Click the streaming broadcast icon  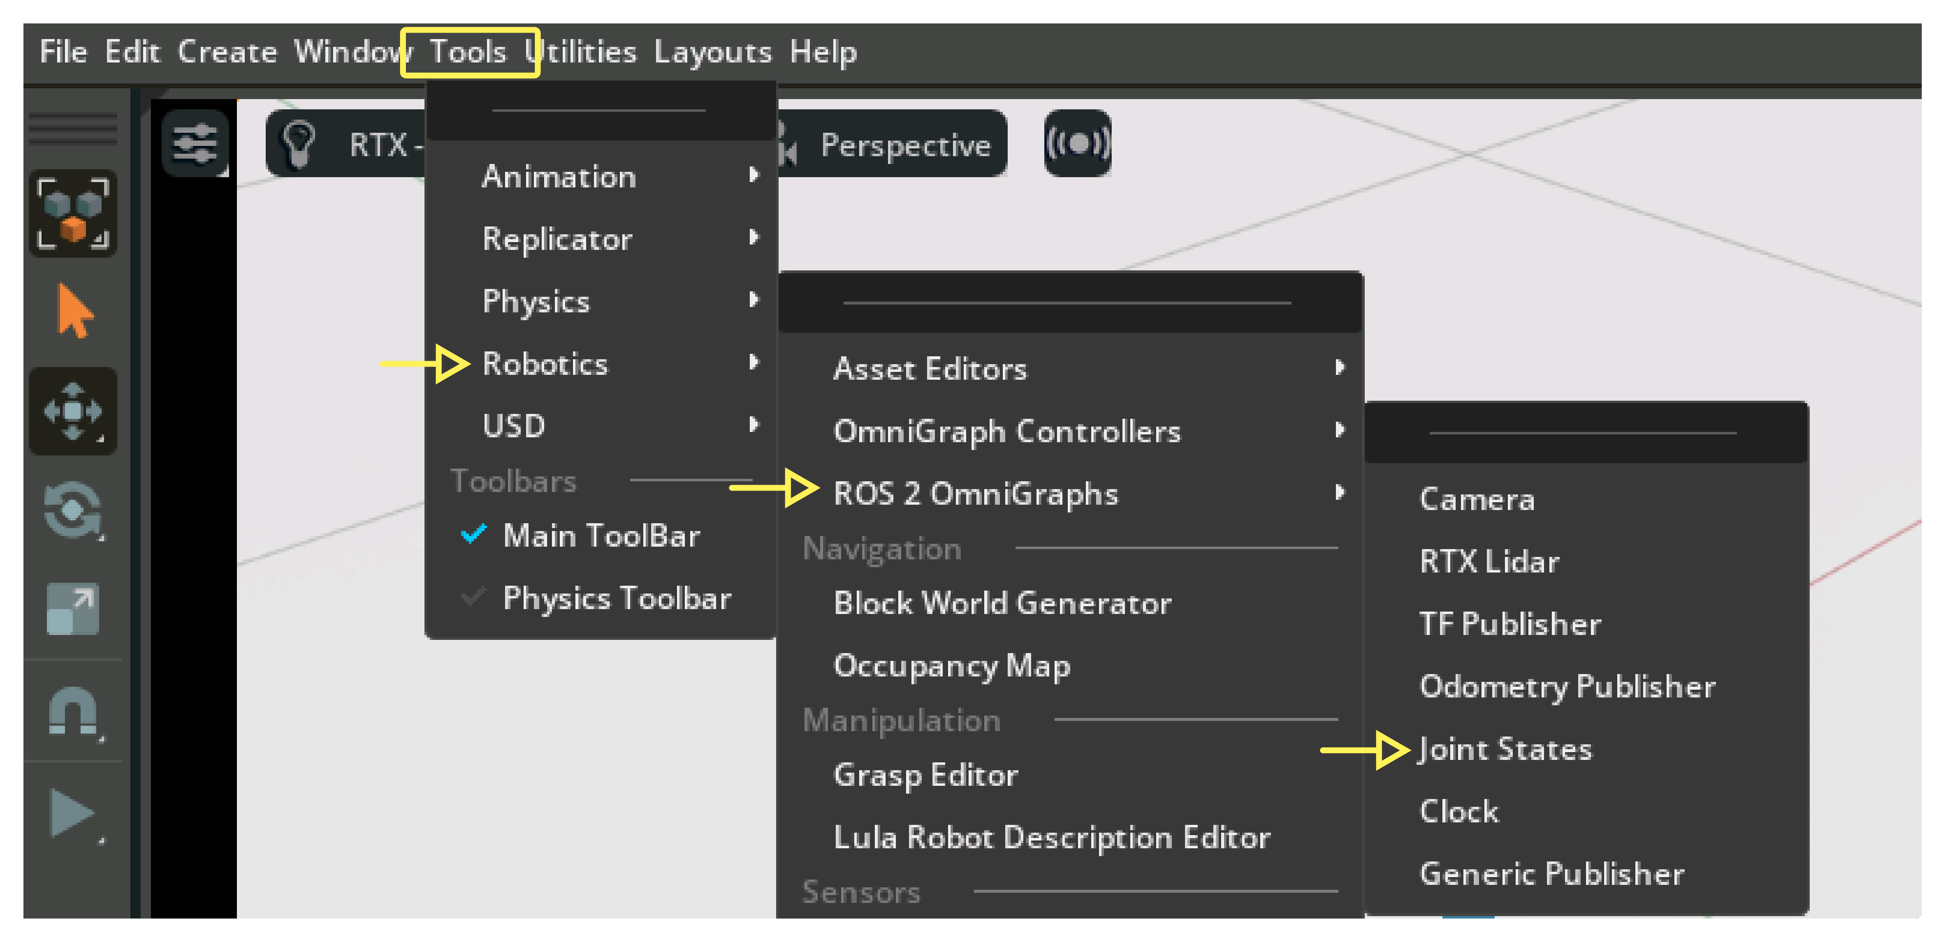click(1077, 143)
